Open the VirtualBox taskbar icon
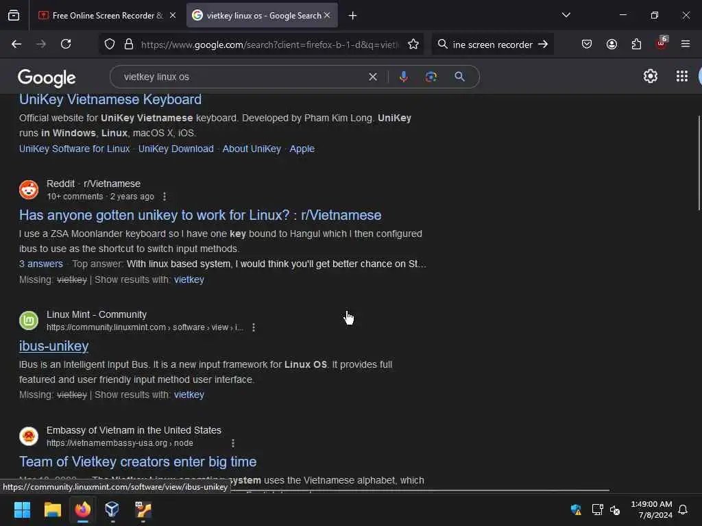 coord(112,510)
